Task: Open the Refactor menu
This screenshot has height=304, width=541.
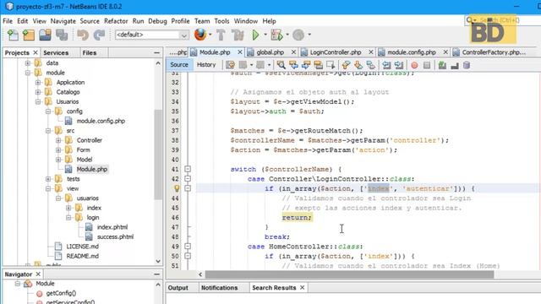Action: point(116,21)
